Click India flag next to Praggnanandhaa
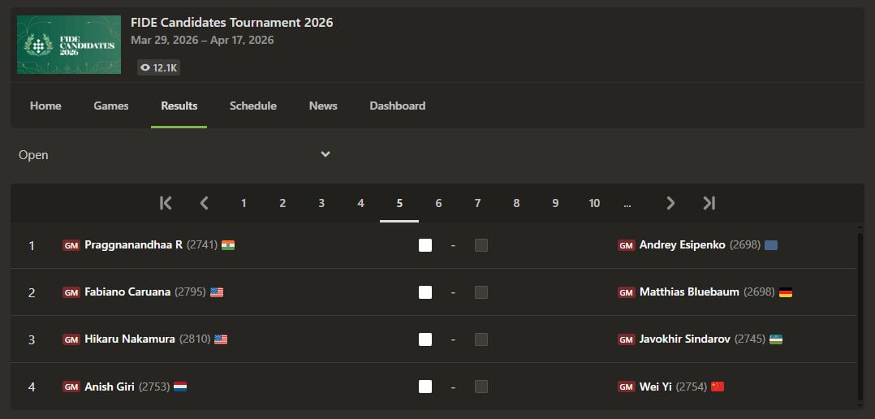This screenshot has width=875, height=419. [228, 245]
